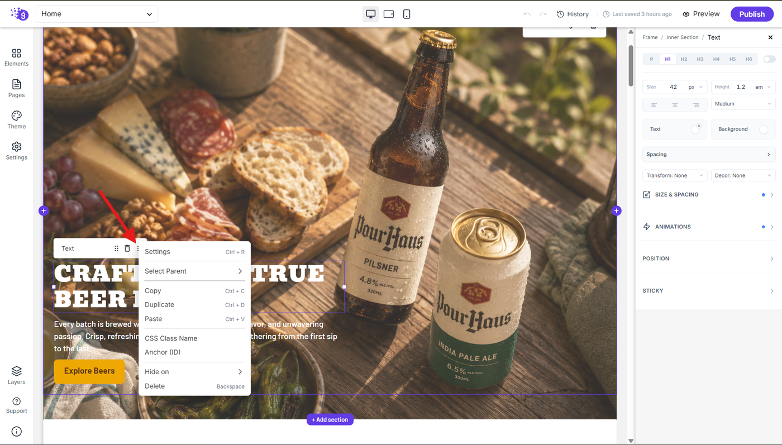Image resolution: width=782 pixels, height=445 pixels.
Task: Click the font Size input field
Action: pos(675,87)
